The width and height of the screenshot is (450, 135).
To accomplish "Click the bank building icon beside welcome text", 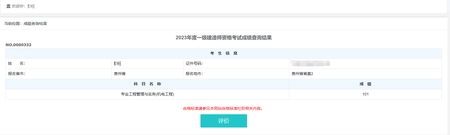I will point(8,6).
